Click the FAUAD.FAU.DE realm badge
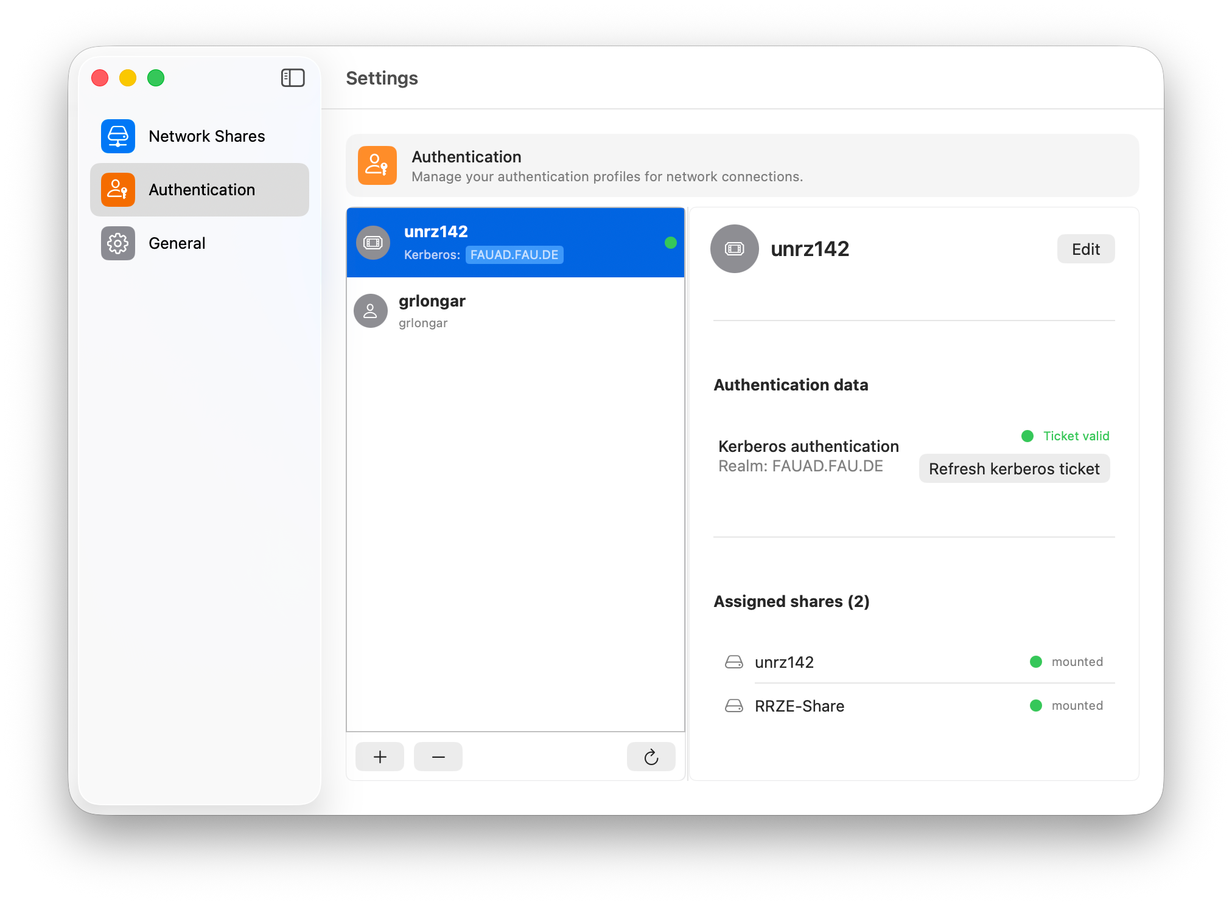The image size is (1232, 905). pos(514,255)
